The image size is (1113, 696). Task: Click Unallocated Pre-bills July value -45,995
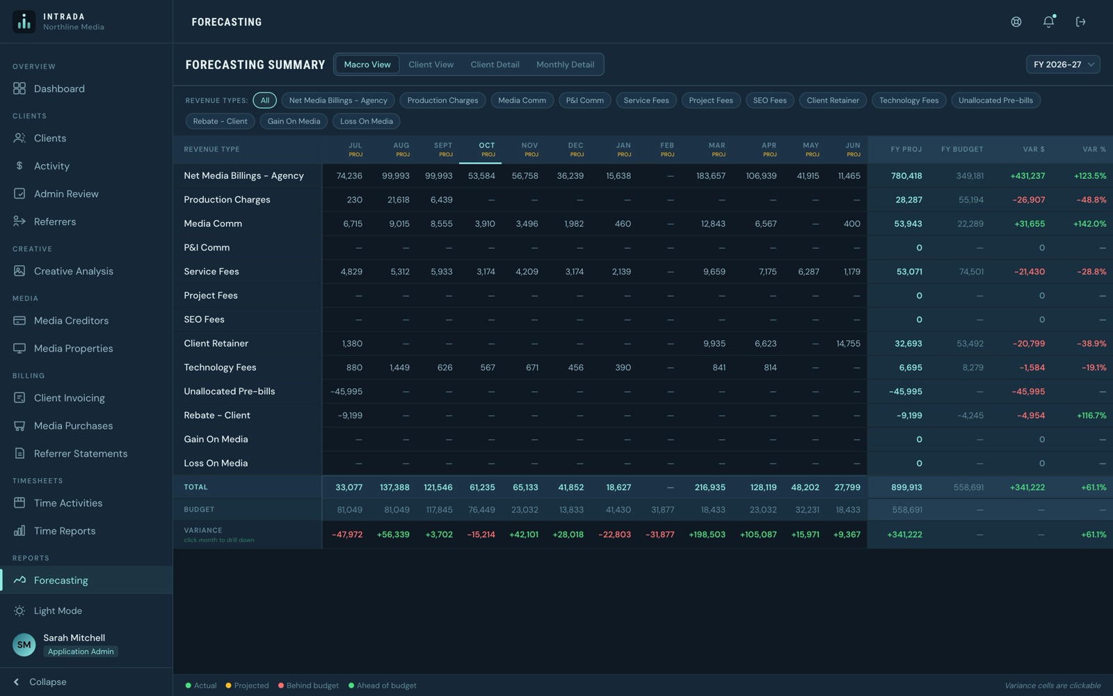coord(346,391)
